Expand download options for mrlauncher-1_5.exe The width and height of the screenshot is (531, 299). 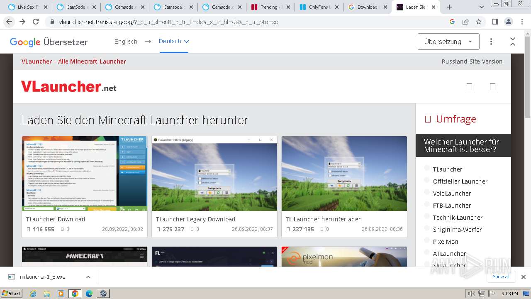point(88,277)
